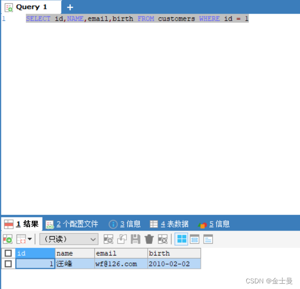
Task: Click the birth column header
Action: tap(174, 253)
